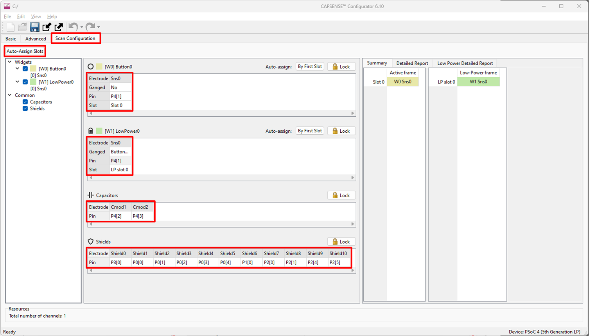Screen dimensions: 589x336
Task: Select the Shield0 pin cell P3[0]
Action: click(x=120, y=263)
